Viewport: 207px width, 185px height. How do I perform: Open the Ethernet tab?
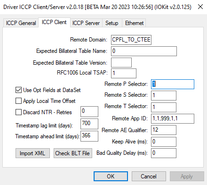[x=134, y=23]
